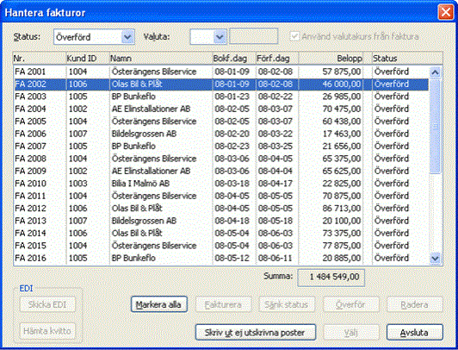Toggle Använd valutakurs från faktura checkbox
This screenshot has width=458, height=350.
coord(294,36)
